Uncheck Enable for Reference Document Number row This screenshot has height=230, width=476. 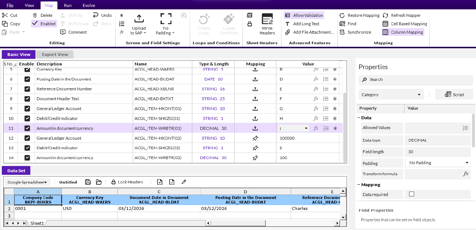tap(27, 89)
